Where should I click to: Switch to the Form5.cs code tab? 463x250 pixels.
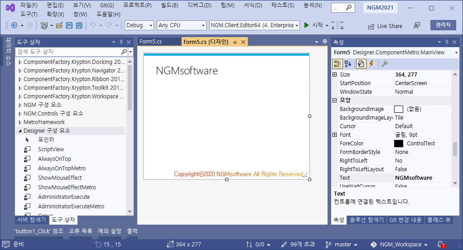[150, 42]
